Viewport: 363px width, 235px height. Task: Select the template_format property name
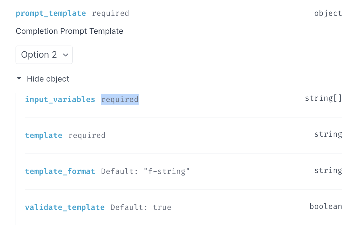(x=60, y=171)
